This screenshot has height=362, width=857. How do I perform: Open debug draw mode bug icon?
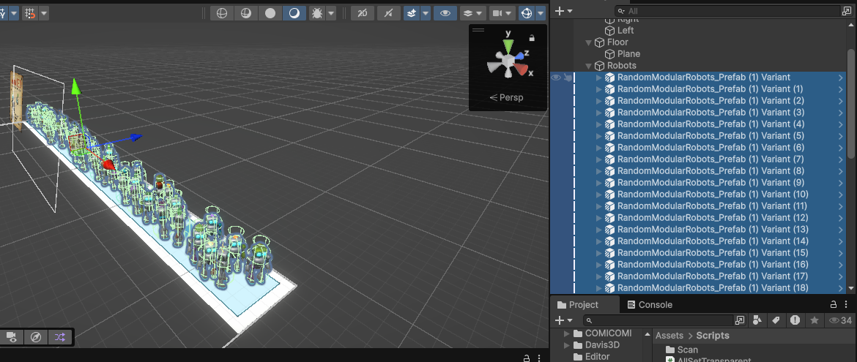[316, 13]
